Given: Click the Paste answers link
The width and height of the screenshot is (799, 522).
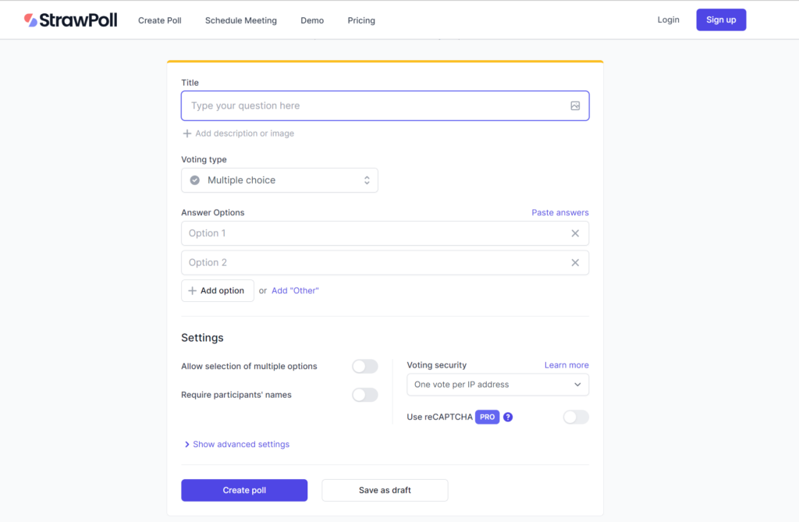Looking at the screenshot, I should pyautogui.click(x=559, y=212).
